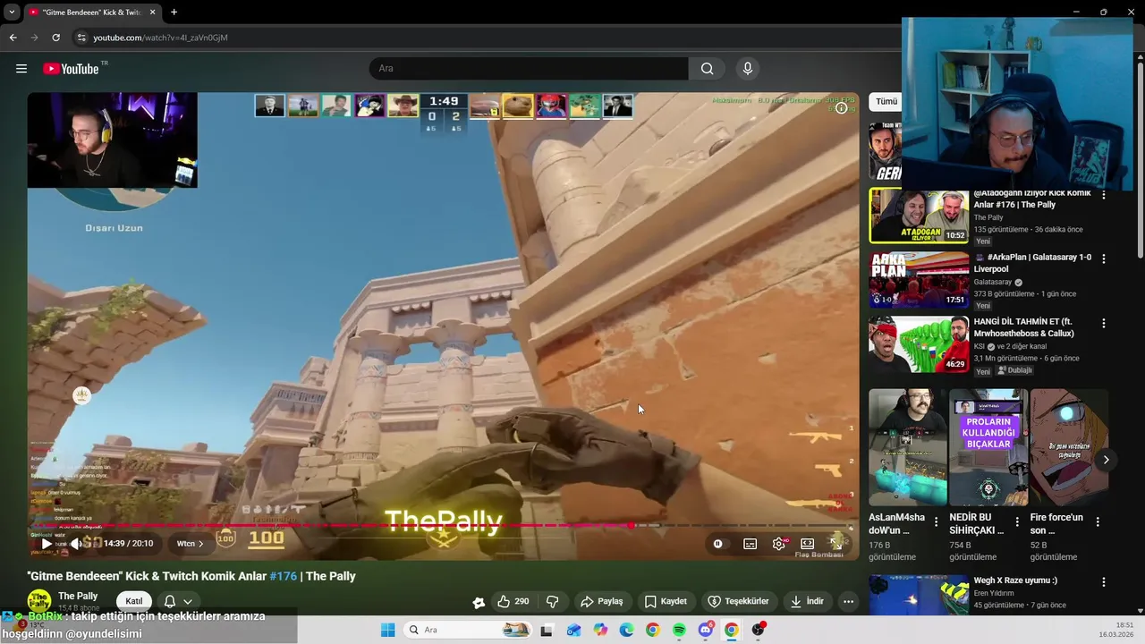
Task: Open video player settings gear
Action: coord(779,543)
